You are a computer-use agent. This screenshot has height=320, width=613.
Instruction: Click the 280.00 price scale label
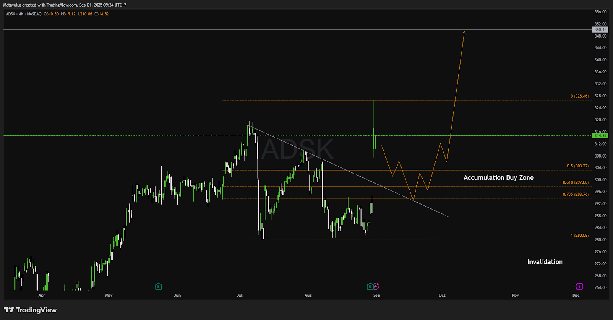click(600, 240)
